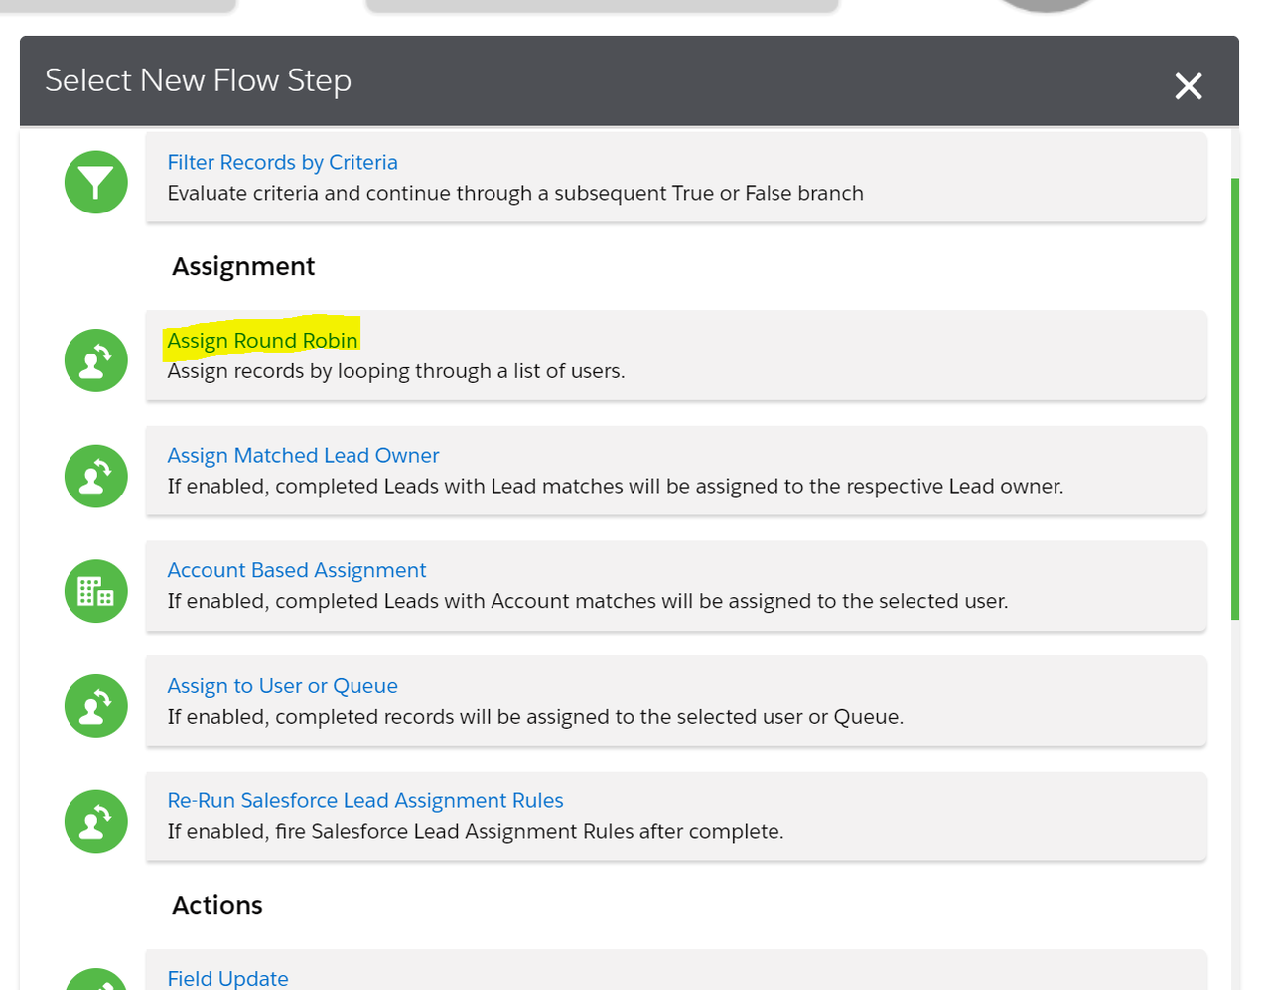
Task: Select Assign to User or Queue
Action: click(282, 686)
